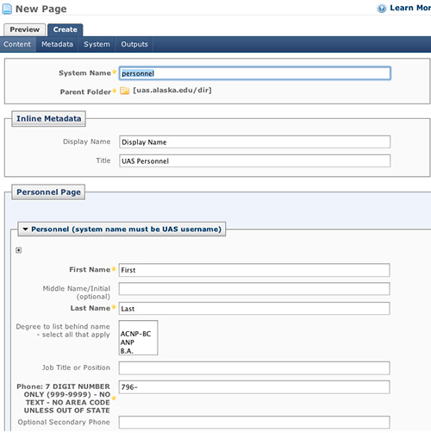
Task: Click the Last Name input field
Action: 254,309
